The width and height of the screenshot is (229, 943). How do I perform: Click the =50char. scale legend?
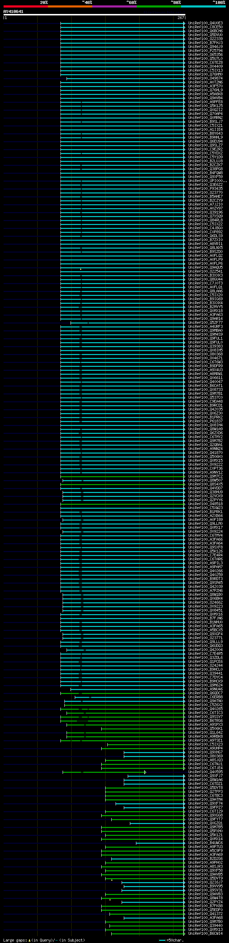click(x=171, y=940)
